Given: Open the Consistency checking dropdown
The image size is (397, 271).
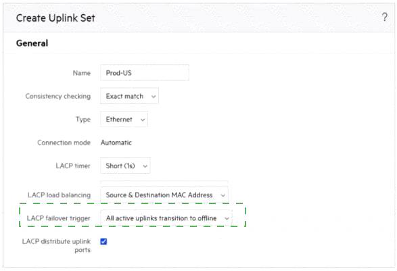Looking at the screenshot, I should (x=129, y=96).
